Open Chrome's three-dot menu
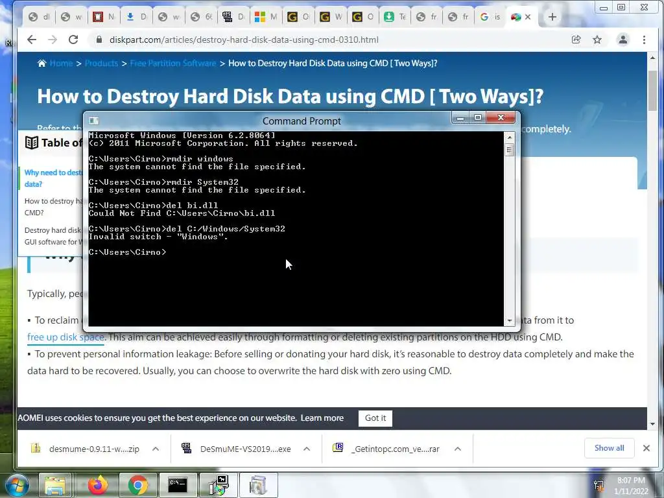 tap(644, 40)
